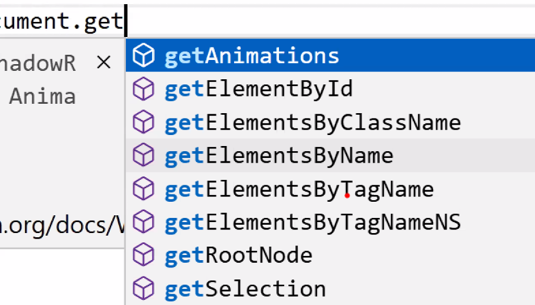Choose getElementById from the autocomplete list
Screen dimensions: 535x305
pos(330,89)
